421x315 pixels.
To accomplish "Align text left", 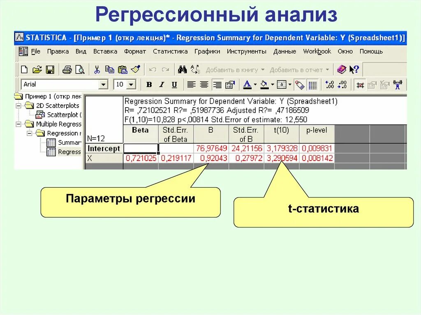I will (x=191, y=85).
